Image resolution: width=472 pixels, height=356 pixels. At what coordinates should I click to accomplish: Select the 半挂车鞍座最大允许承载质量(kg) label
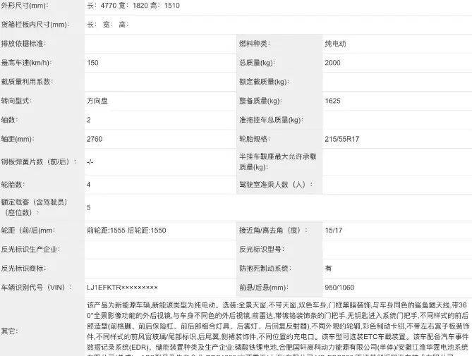click(278, 161)
